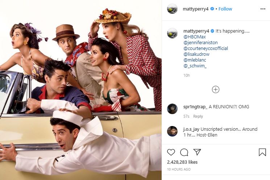Click the blue verified badge in header
This screenshot has width=270, height=180.
pyautogui.click(x=212, y=9)
